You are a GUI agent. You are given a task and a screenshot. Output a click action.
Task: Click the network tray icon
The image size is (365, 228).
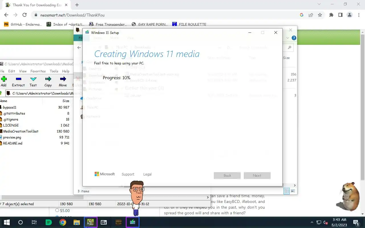319,222
